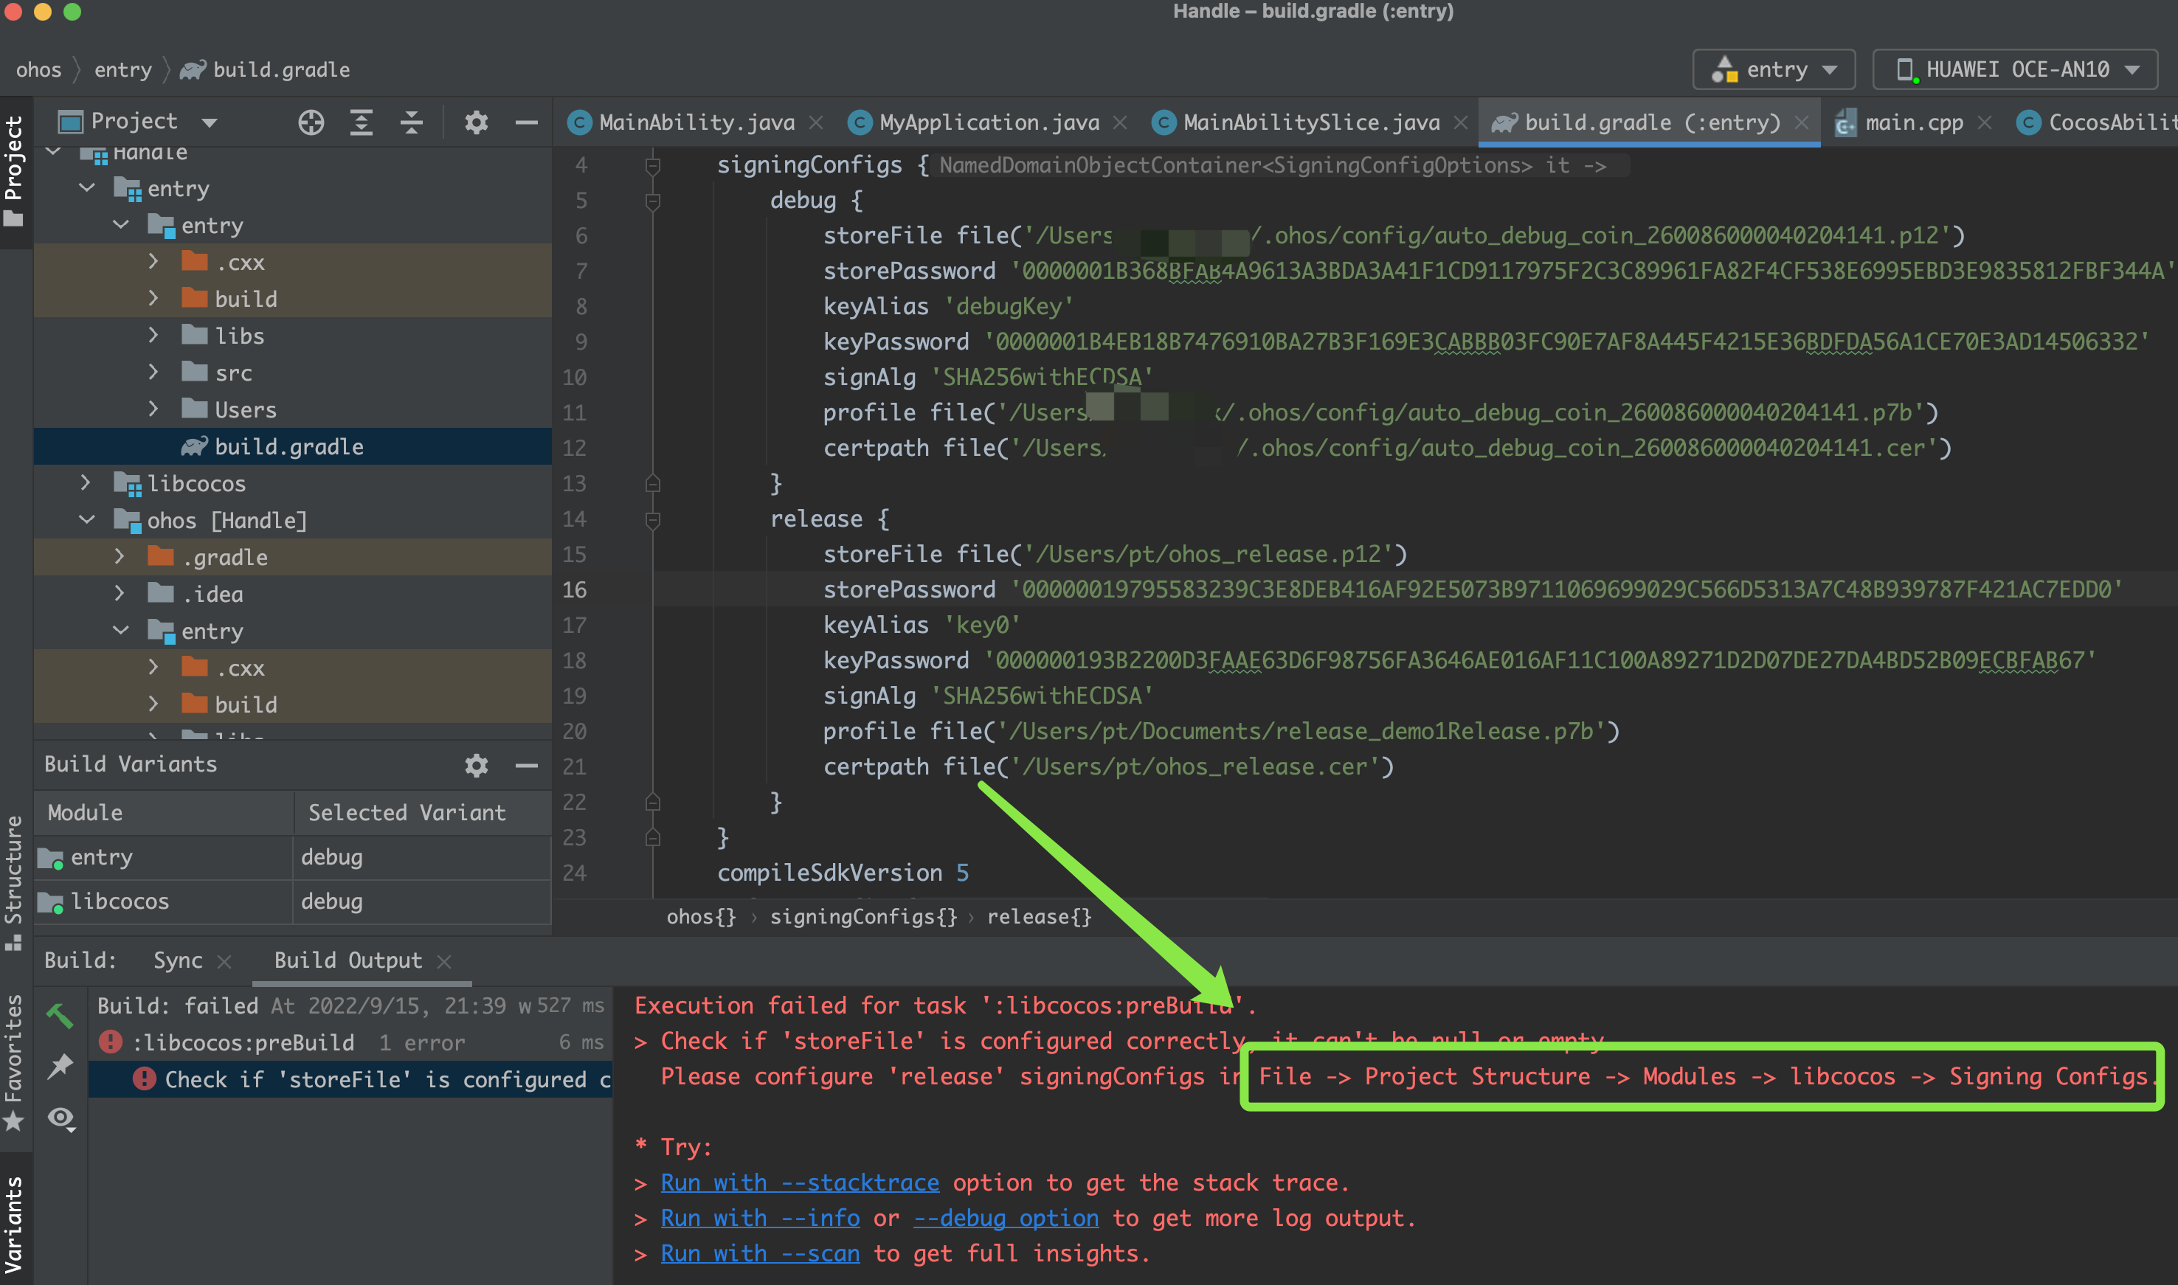This screenshot has height=1285, width=2178.
Task: Toggle fold marker on debug block line
Action: click(653, 201)
